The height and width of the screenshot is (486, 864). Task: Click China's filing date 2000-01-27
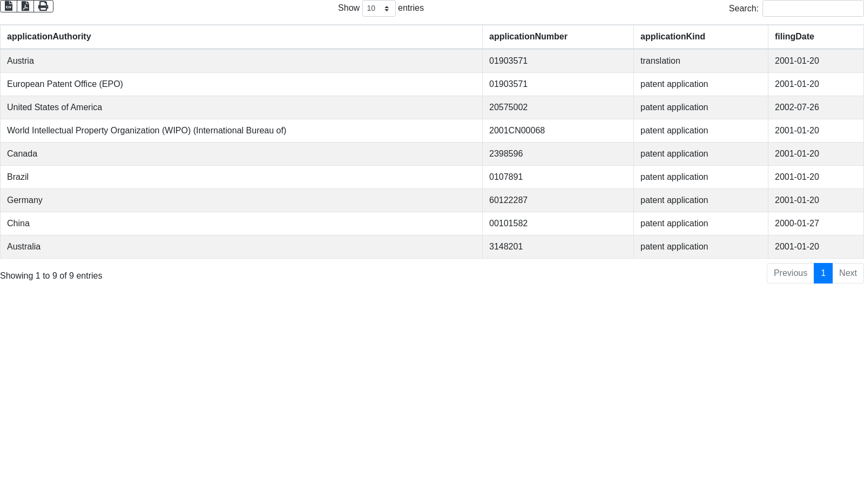(x=796, y=224)
